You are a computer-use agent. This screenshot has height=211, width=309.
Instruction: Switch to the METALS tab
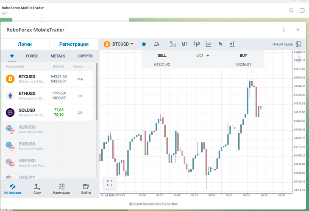click(58, 56)
